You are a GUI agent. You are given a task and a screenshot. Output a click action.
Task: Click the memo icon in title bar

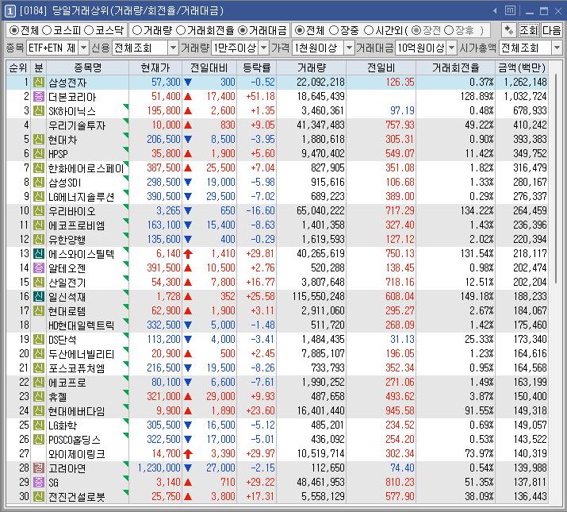(x=510, y=11)
